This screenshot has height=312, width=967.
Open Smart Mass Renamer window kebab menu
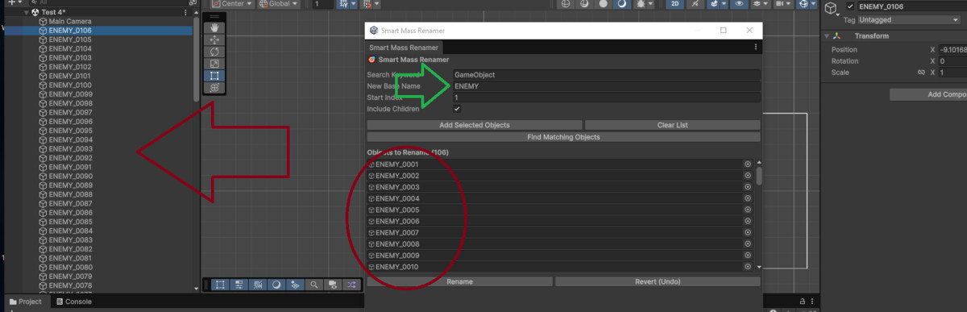click(x=755, y=48)
